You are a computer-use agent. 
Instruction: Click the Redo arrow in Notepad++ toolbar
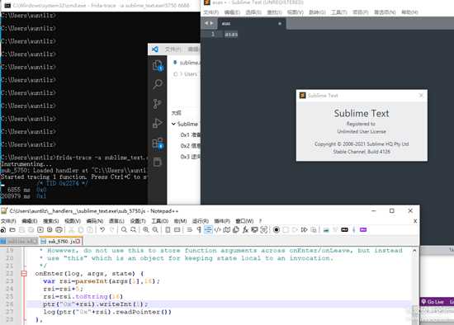[x=111, y=230]
